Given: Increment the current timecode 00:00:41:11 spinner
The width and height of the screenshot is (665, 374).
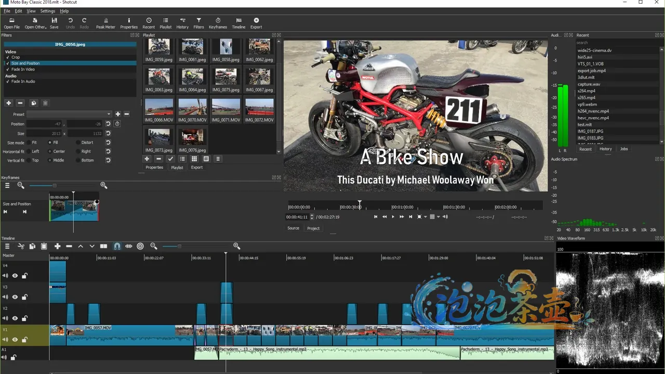Looking at the screenshot, I should (312, 216).
